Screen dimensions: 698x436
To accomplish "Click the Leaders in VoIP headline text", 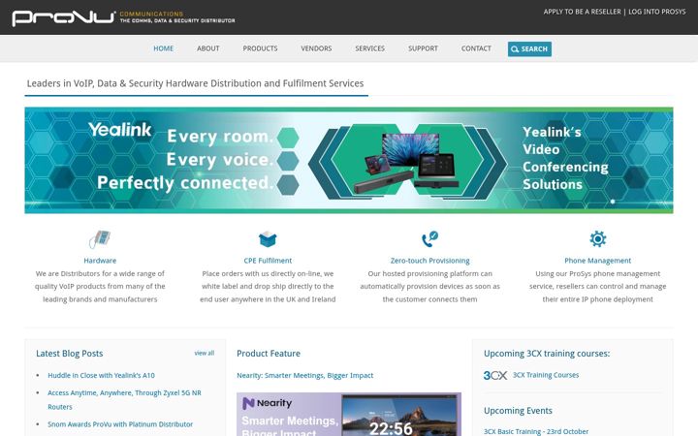I will click(195, 83).
